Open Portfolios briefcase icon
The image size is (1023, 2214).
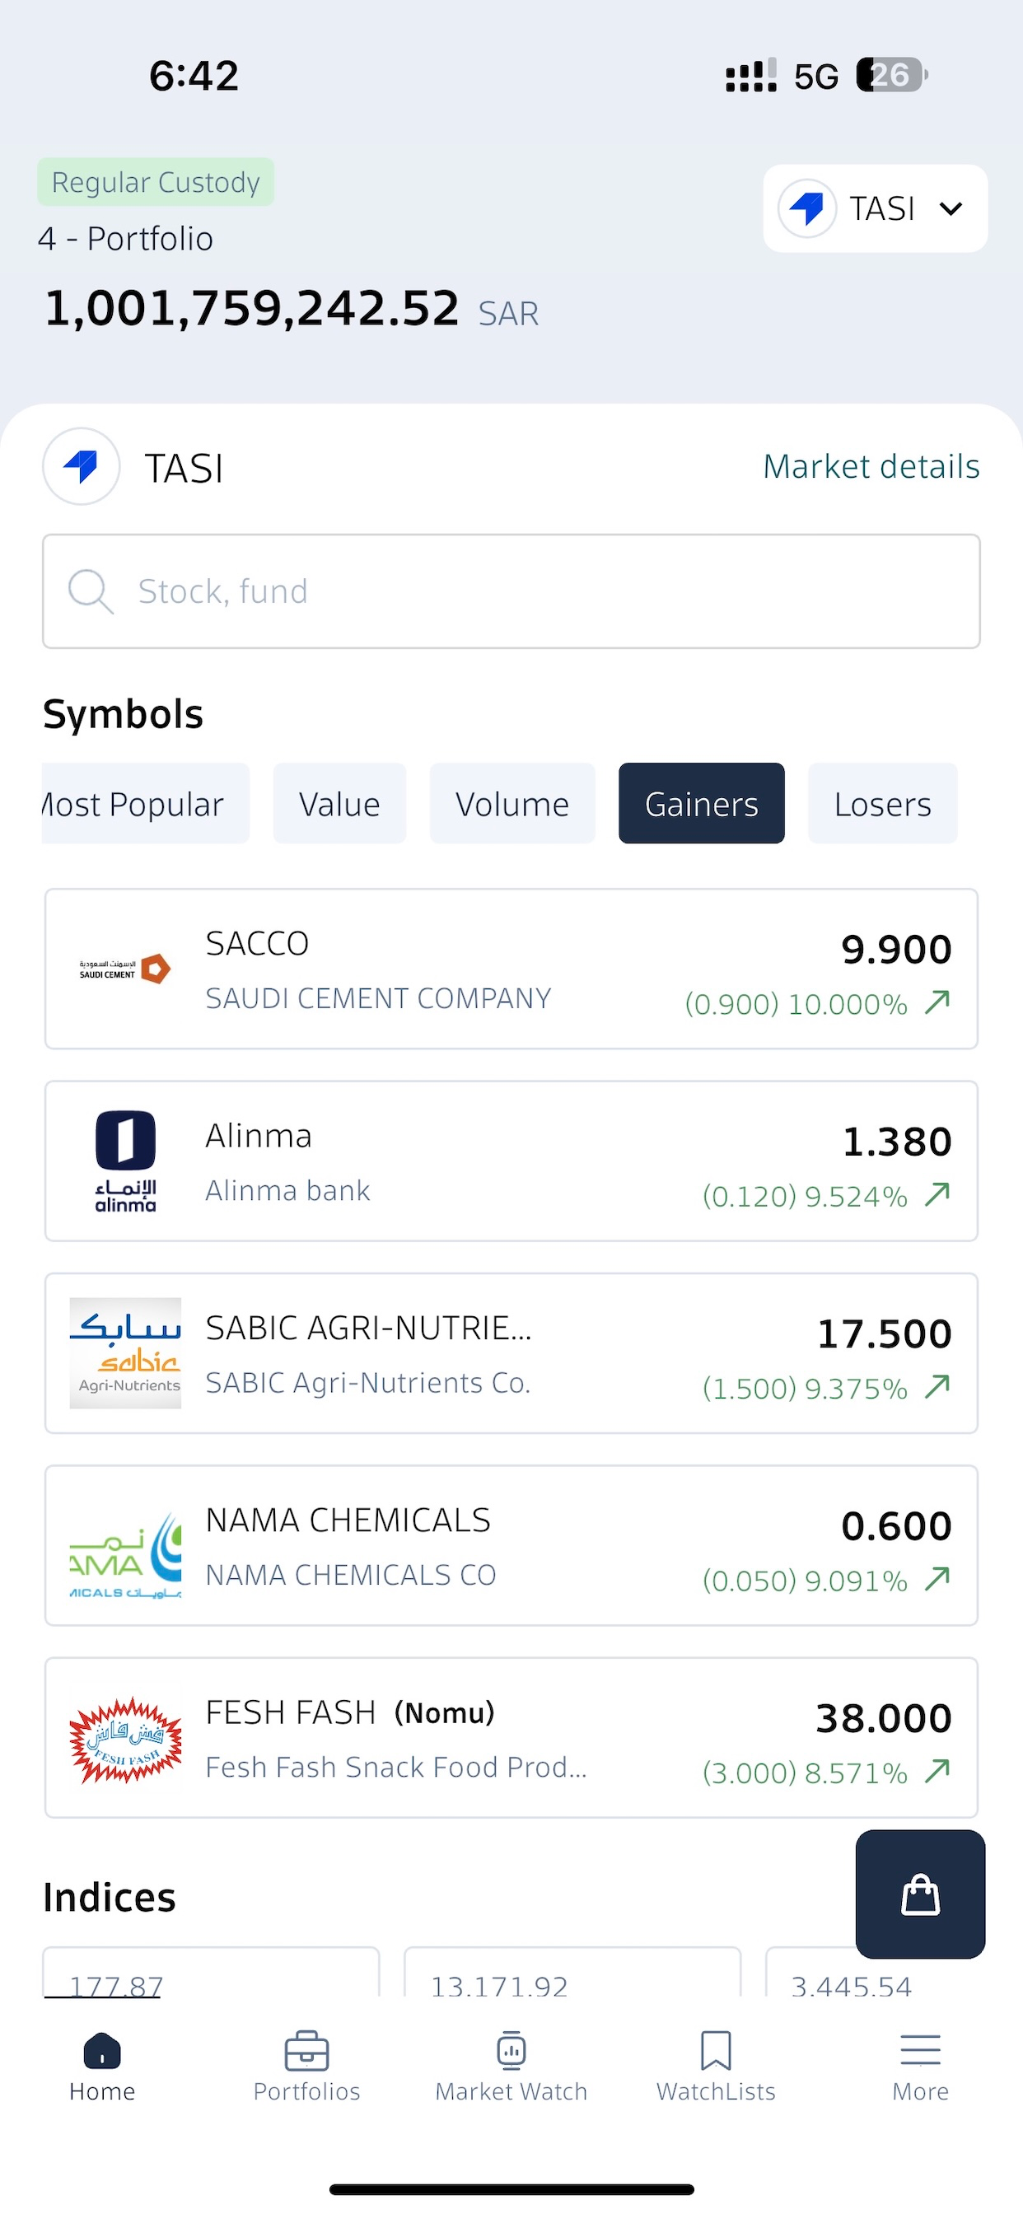307,2051
